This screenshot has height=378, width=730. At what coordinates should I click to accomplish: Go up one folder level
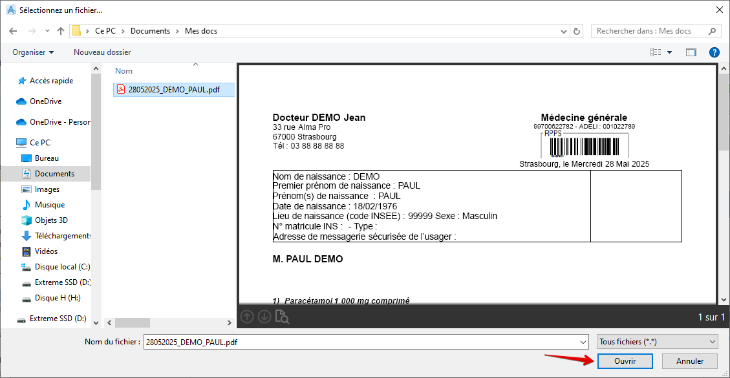(x=61, y=31)
